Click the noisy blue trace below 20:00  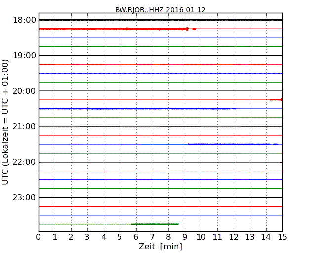coord(138,109)
